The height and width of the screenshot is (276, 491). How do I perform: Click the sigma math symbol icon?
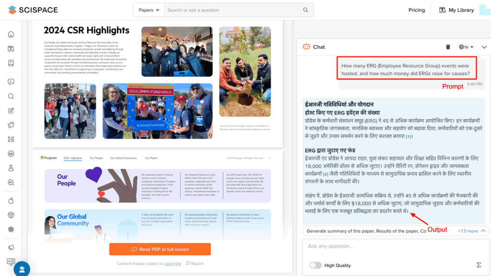click(x=479, y=265)
